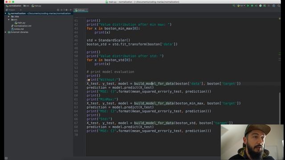Click the main.py breadcrumb in navigation bar
The width and height of the screenshot is (285, 160).
tap(37, 6)
